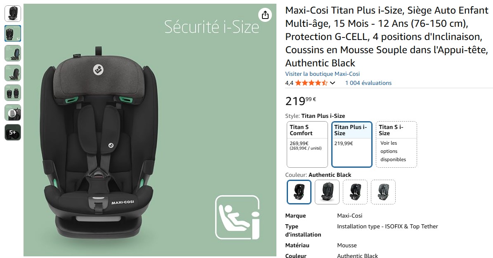Screen dimensions: 493x258
Task: Open the 1 004 évaluations reviews link
Action: (368, 83)
